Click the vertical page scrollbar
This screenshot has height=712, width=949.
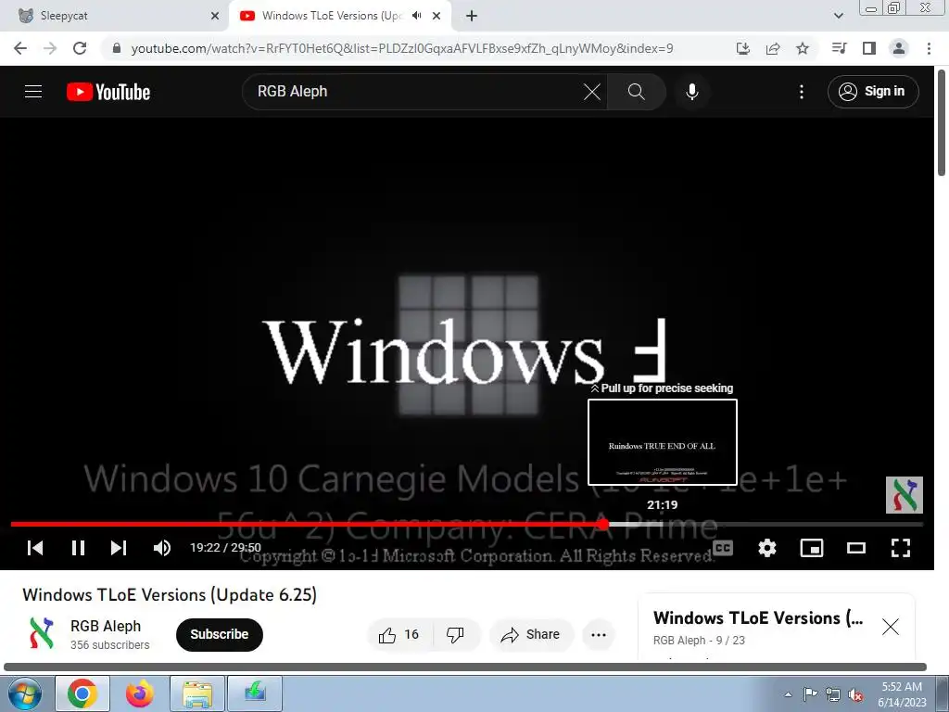pos(942,123)
